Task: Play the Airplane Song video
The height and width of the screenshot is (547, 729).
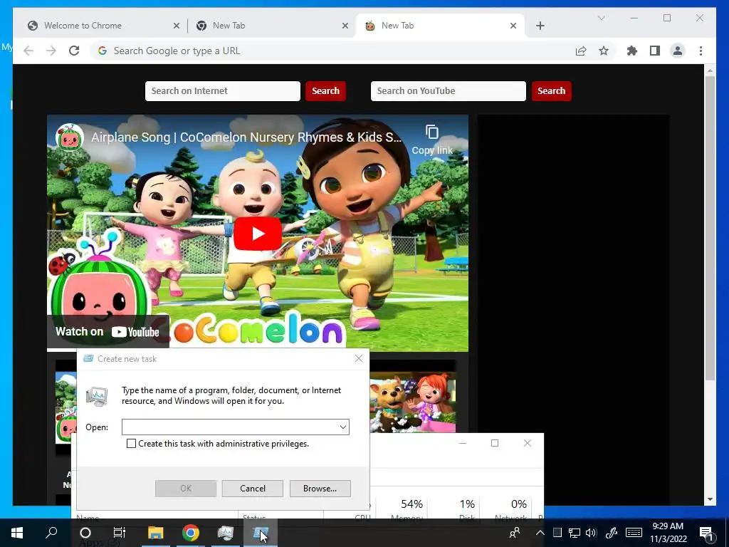Action: pyautogui.click(x=258, y=234)
